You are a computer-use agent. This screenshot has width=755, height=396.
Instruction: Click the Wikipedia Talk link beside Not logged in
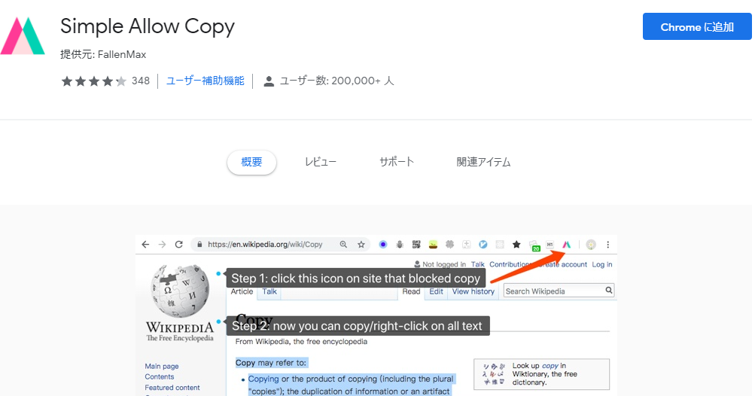(478, 264)
